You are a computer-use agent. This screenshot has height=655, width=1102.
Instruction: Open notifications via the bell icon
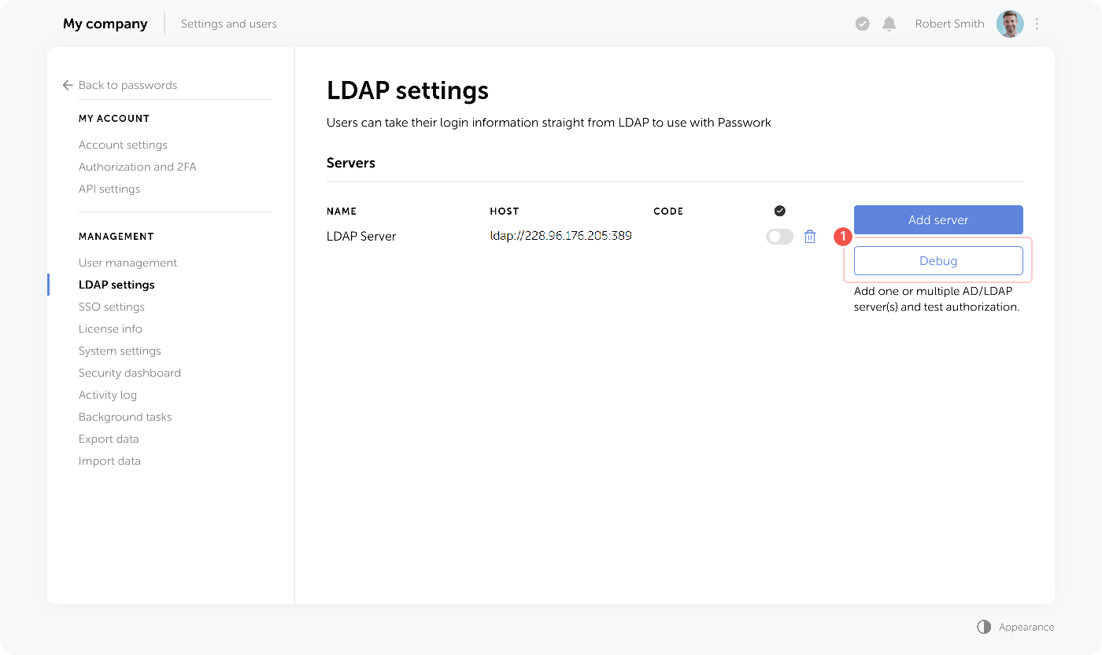coord(889,24)
